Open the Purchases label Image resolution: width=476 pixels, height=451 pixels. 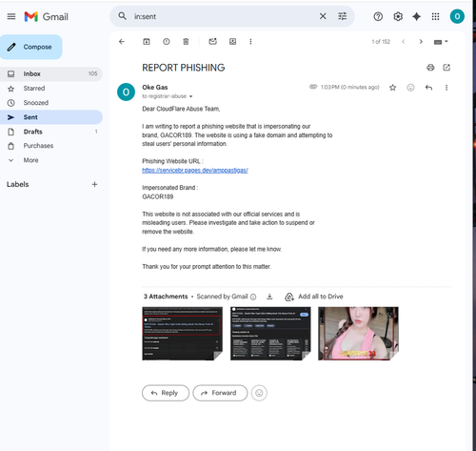pyautogui.click(x=51, y=146)
